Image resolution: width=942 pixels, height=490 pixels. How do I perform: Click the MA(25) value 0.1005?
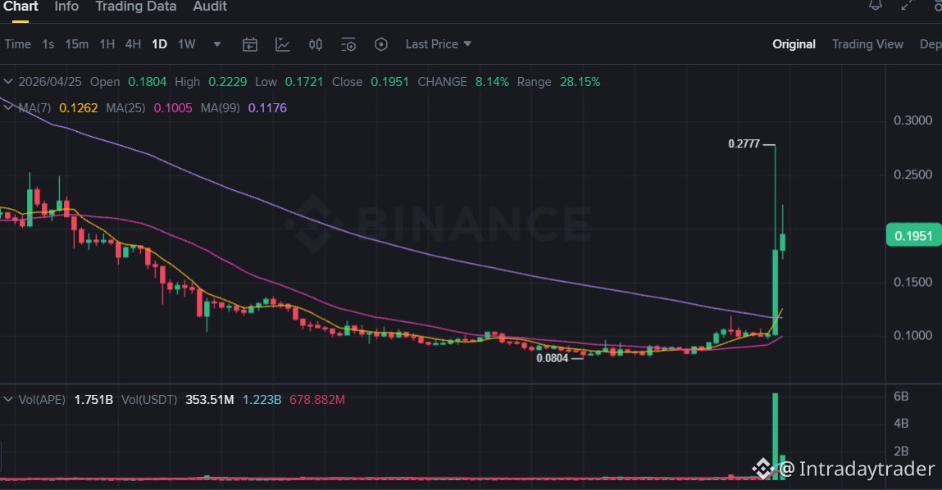(x=173, y=108)
